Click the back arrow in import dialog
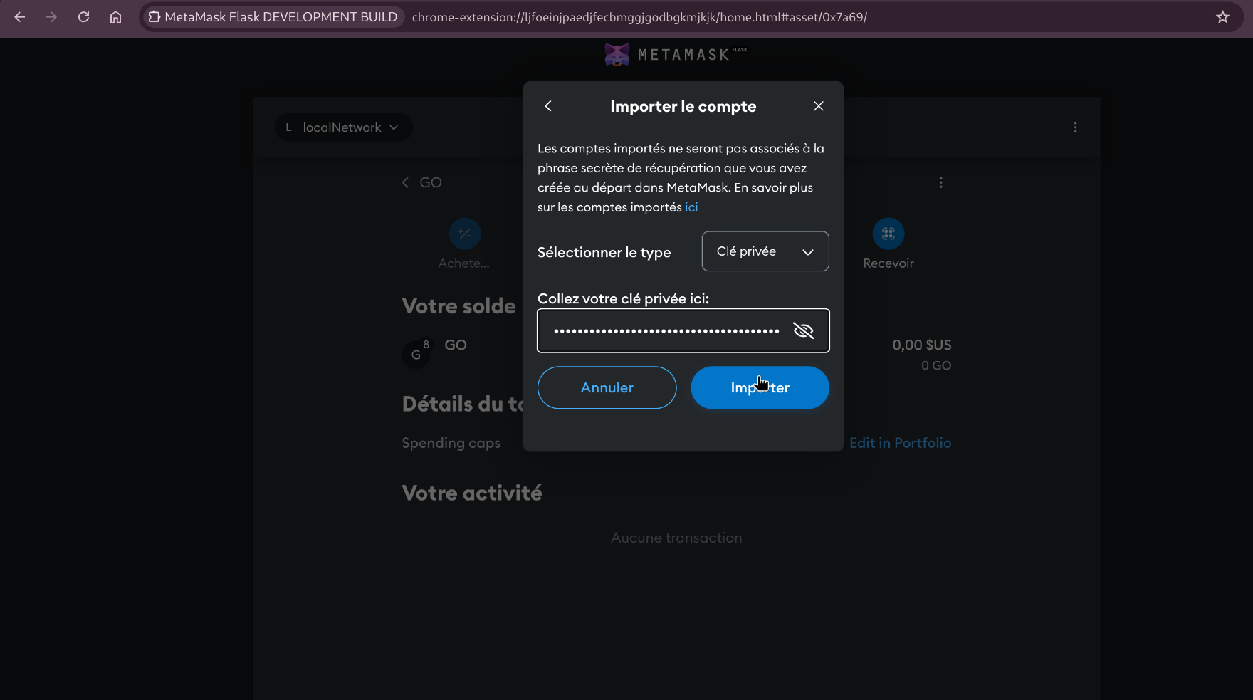Screen dimensions: 1253x700 pos(548,106)
